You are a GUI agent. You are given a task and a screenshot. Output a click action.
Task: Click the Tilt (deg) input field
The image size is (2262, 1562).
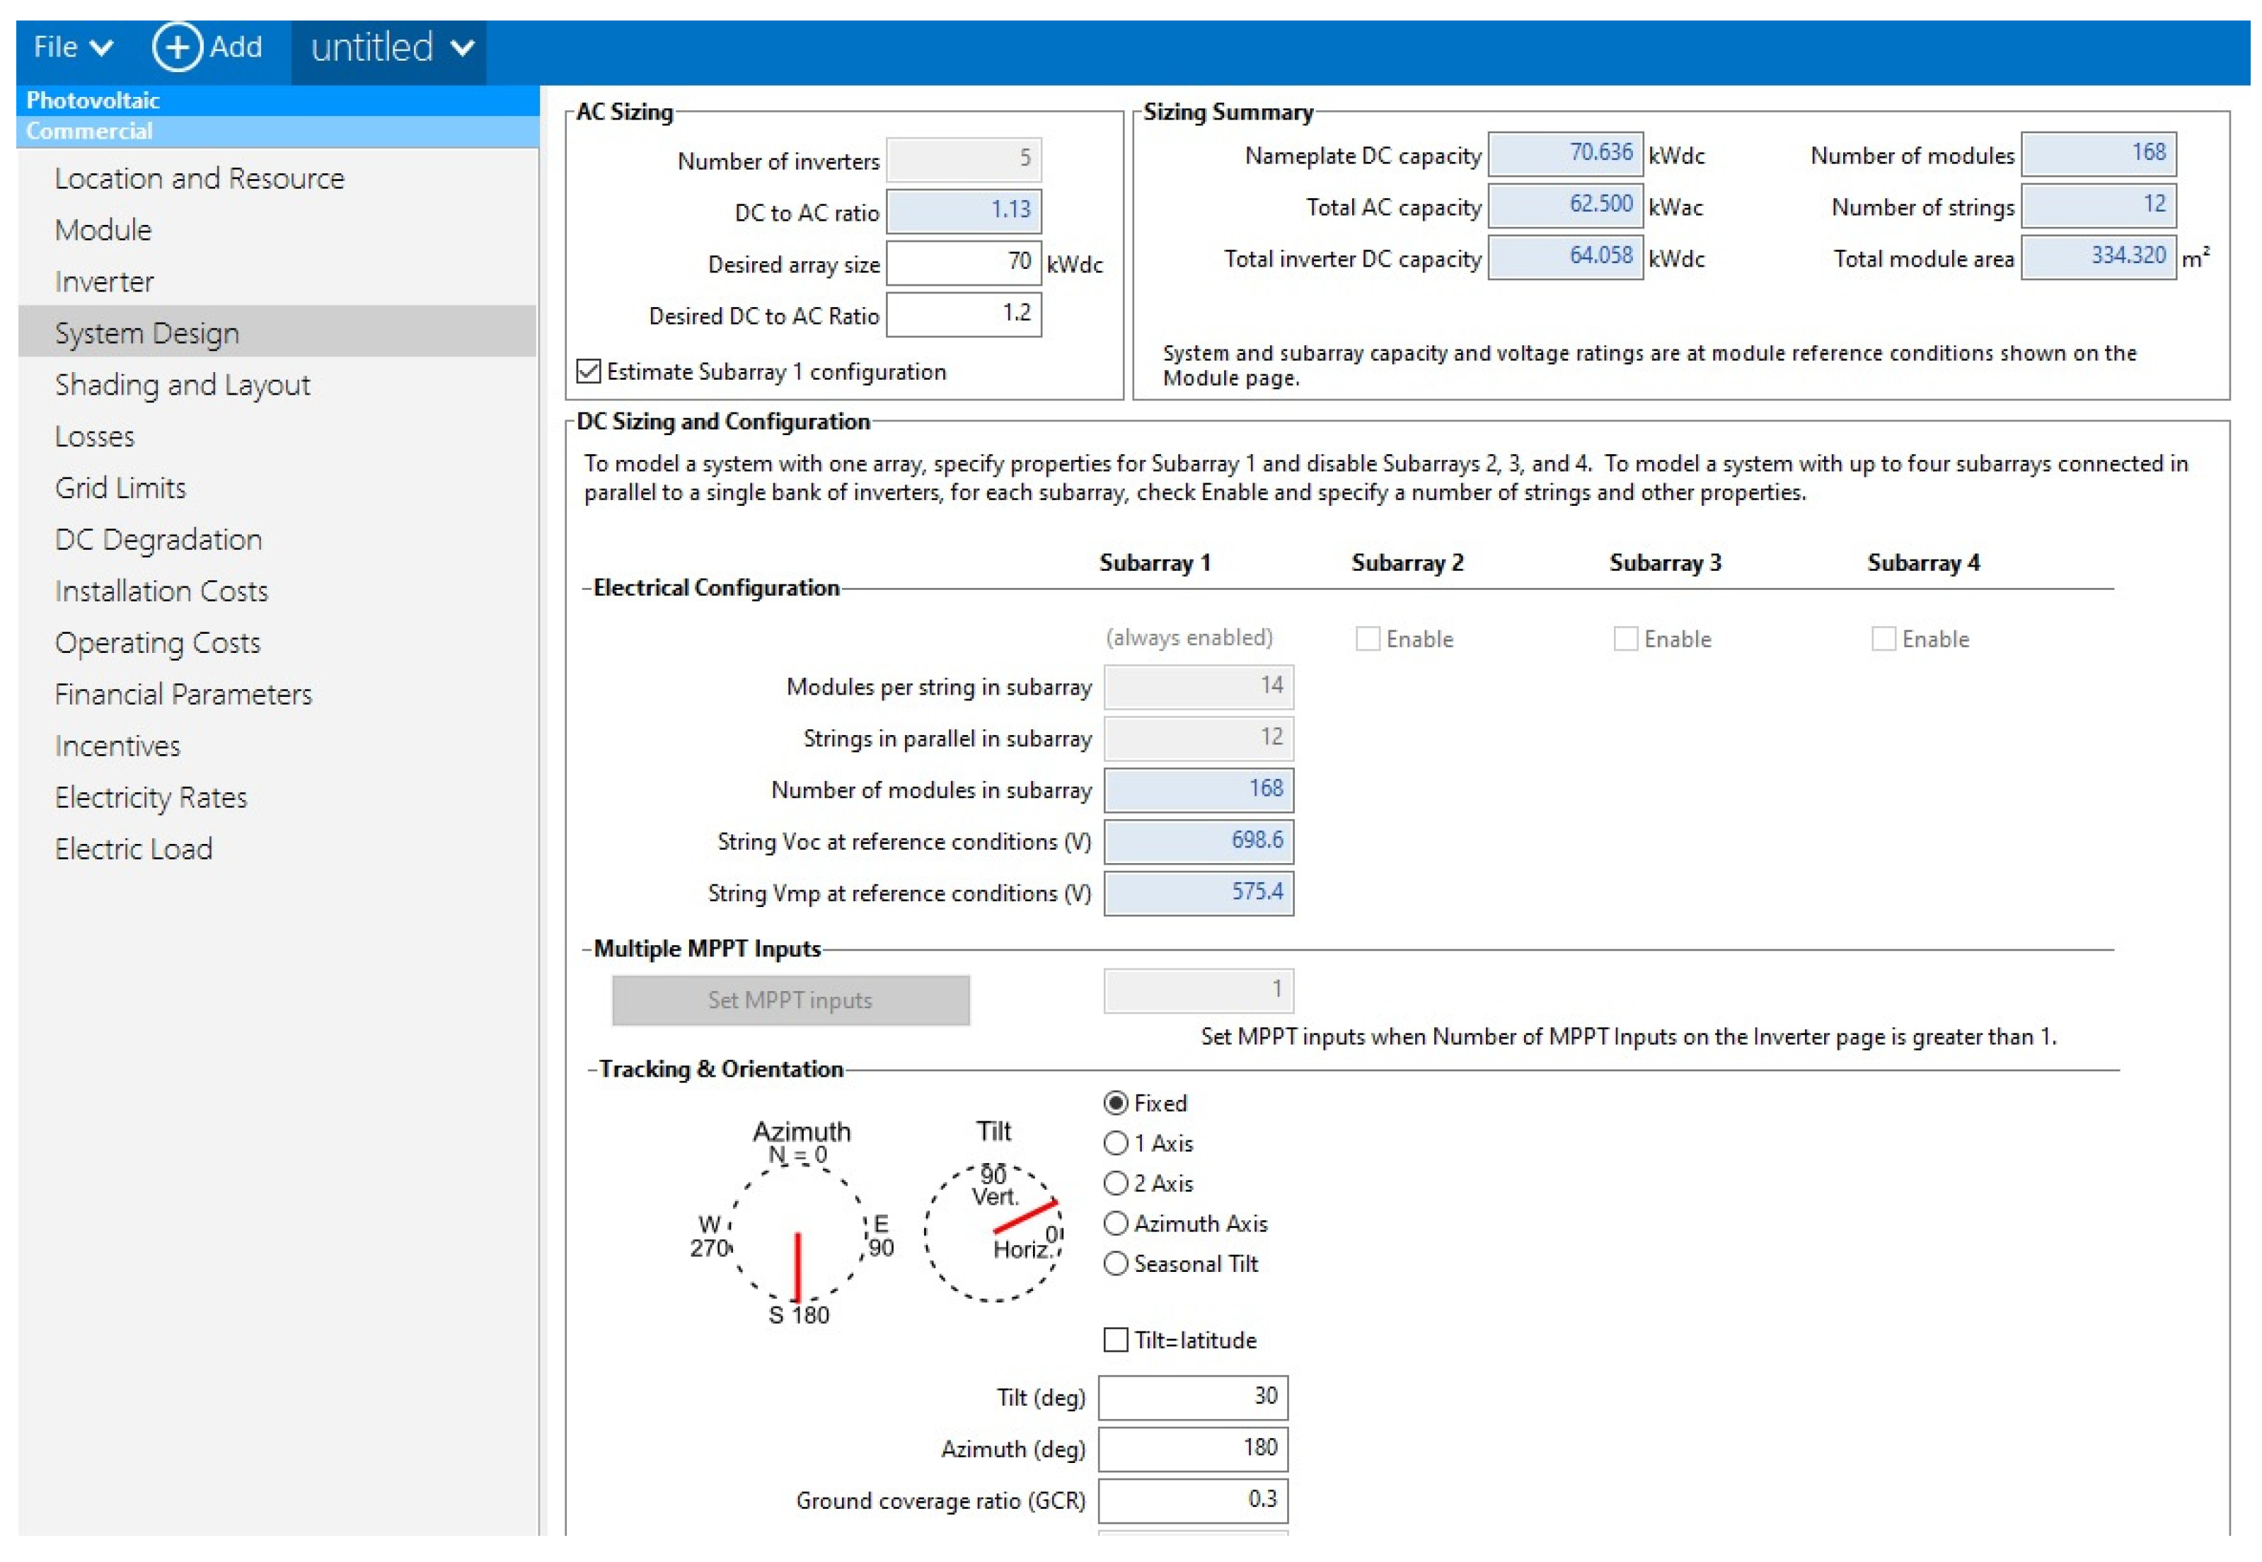[1193, 1398]
